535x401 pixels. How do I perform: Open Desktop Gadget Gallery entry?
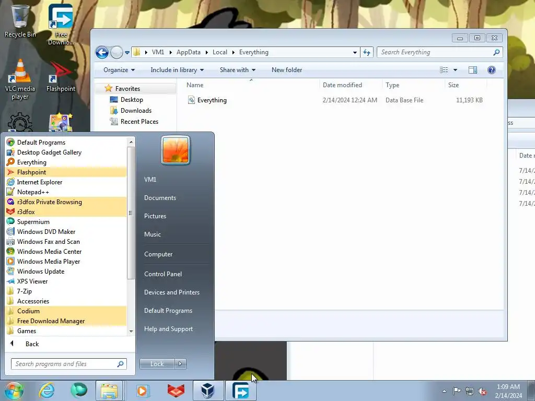point(66,152)
